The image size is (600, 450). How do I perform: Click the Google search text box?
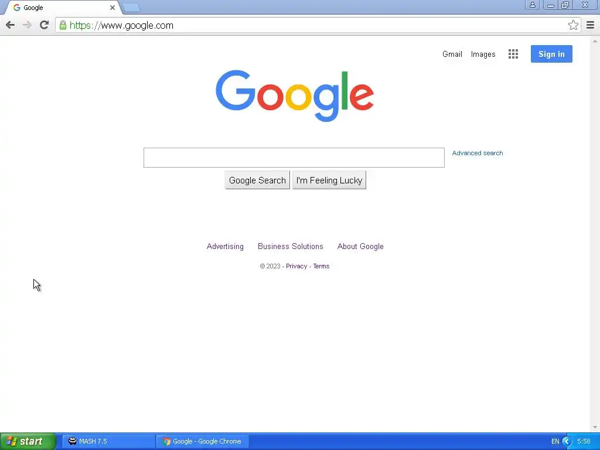tap(294, 158)
